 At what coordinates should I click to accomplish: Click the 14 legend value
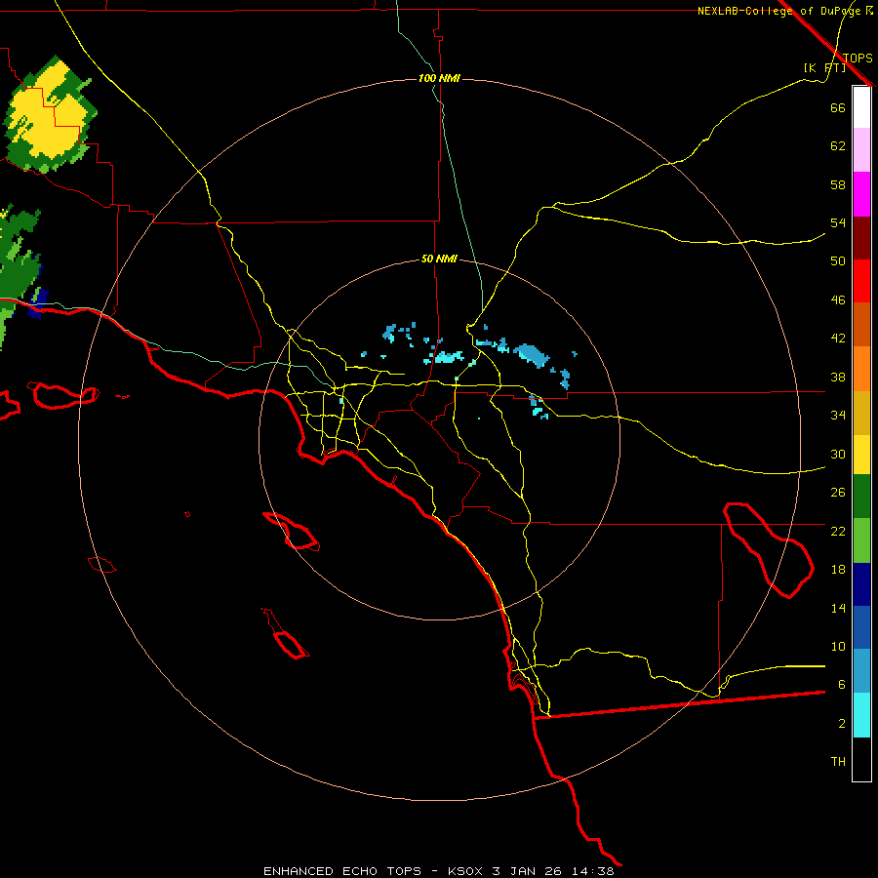(838, 608)
